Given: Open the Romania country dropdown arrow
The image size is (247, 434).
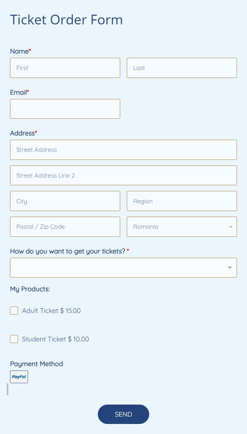Looking at the screenshot, I should click(x=231, y=227).
